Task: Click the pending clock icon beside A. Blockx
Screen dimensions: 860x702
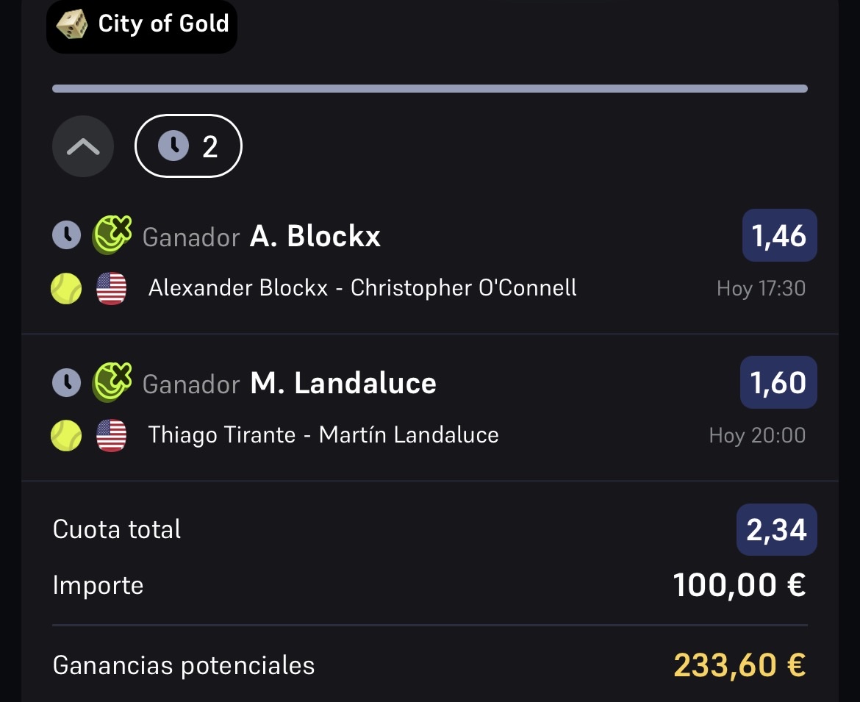Action: (66, 235)
